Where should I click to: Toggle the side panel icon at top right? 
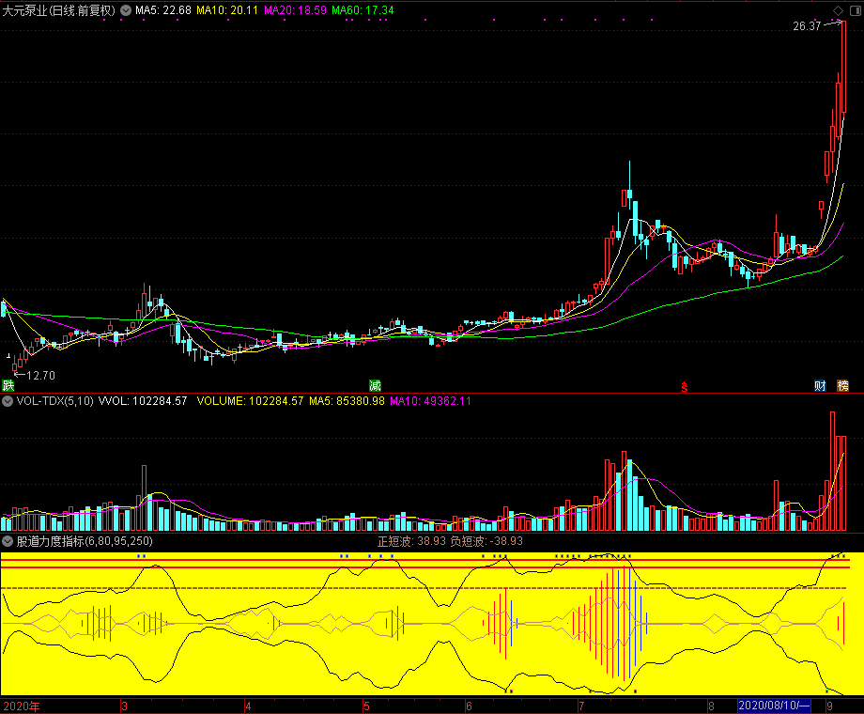coord(856,10)
